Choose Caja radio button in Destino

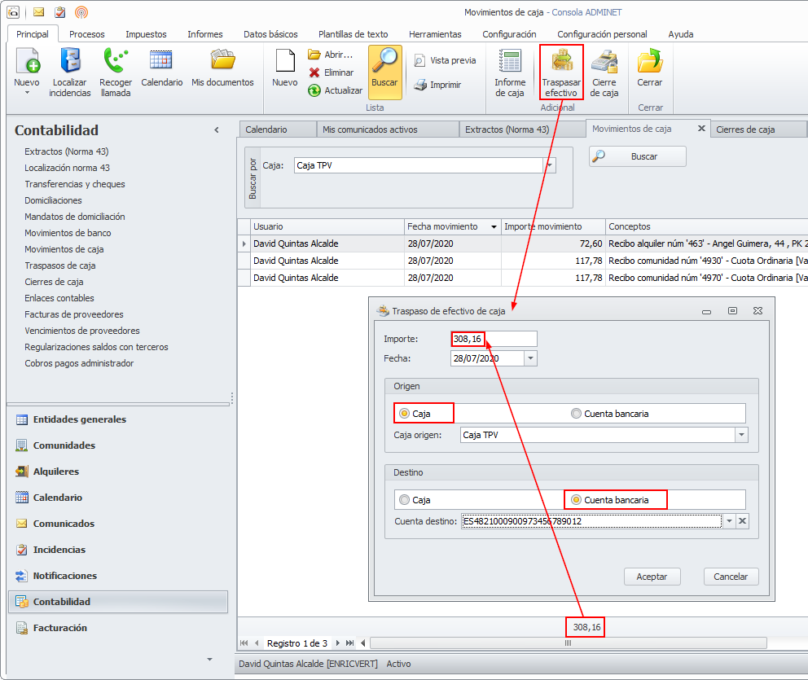(x=405, y=500)
